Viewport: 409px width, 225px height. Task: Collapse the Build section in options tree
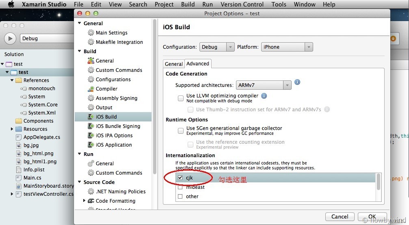(80, 51)
